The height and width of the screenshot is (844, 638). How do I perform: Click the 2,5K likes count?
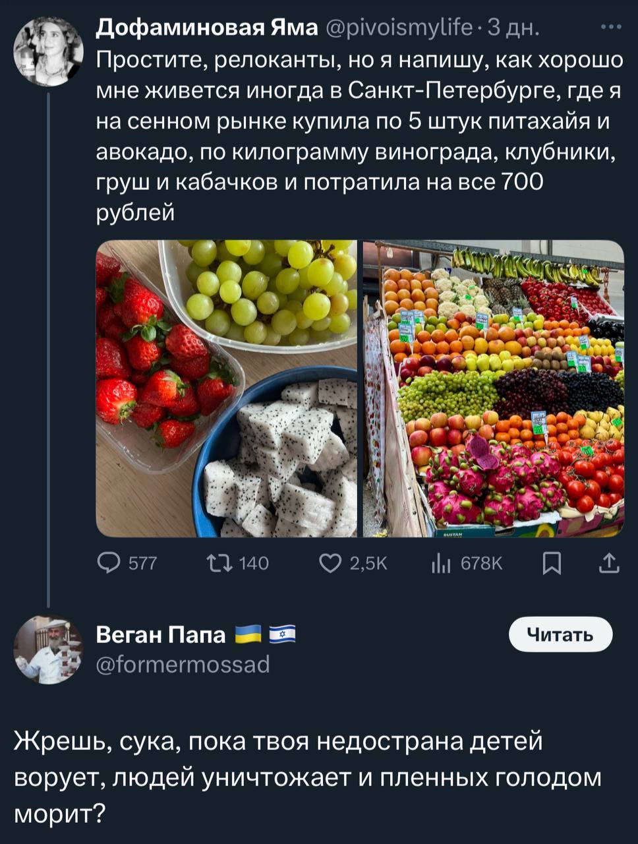[x=368, y=563]
